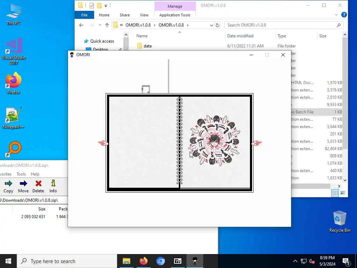Select Quick access in navigation pane
This screenshot has width=357, height=268.
102,41
